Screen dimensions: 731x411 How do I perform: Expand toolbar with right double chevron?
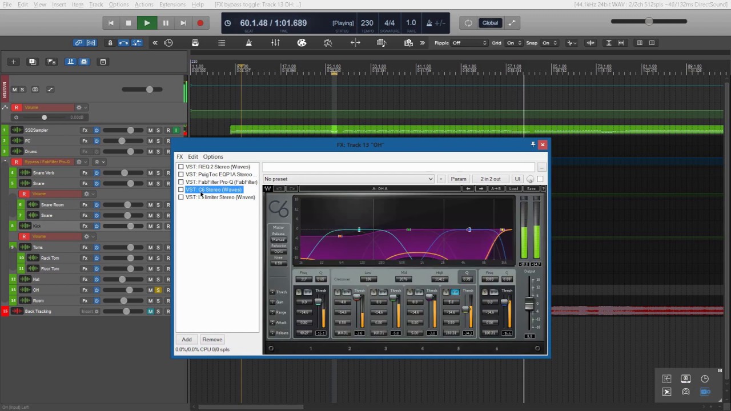pos(423,43)
